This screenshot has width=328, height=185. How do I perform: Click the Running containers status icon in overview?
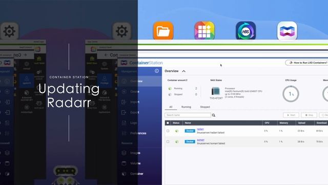point(170,88)
